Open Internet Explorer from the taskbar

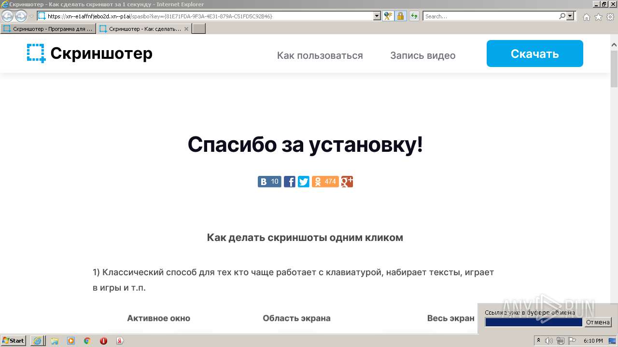[x=37, y=341]
